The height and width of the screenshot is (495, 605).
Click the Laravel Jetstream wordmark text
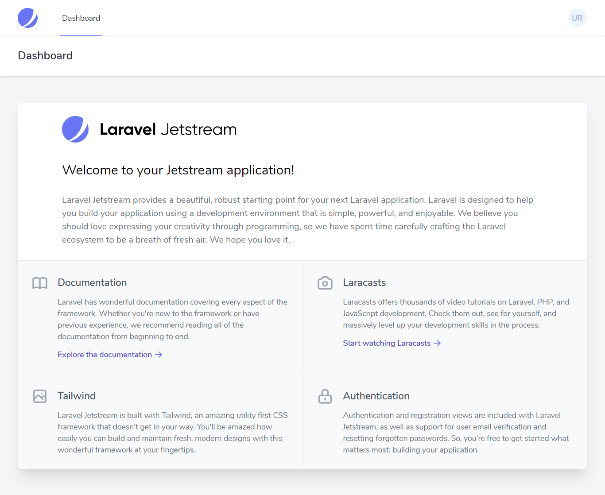pos(168,129)
